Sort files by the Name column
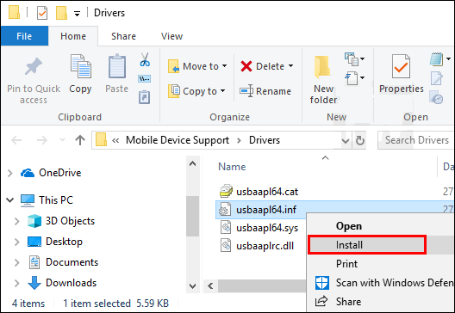 point(232,167)
